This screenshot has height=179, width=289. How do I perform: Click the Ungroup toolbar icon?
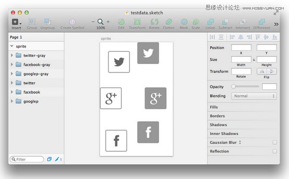(x=48, y=22)
